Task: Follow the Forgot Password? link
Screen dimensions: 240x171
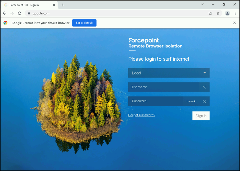Action: pyautogui.click(x=142, y=115)
